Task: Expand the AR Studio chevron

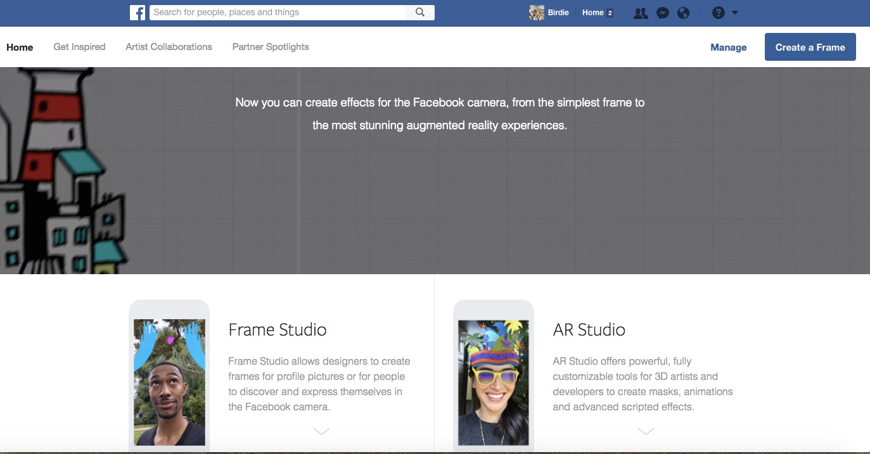Action: pos(646,431)
